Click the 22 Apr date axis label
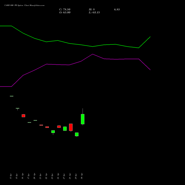This screenshot has height=185, width=185. tap(46, 176)
